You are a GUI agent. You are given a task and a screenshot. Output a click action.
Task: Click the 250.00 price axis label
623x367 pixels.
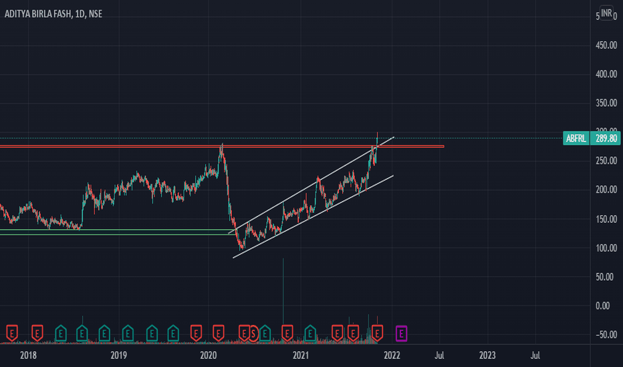tap(606, 161)
